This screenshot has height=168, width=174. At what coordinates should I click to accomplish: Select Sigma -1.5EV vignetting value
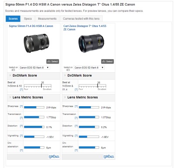tap(50, 137)
